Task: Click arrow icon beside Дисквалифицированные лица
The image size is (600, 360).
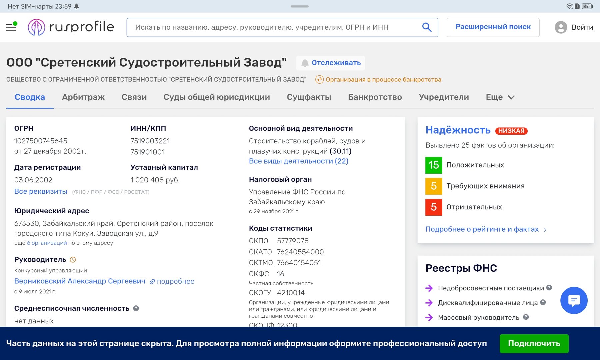Action: pyautogui.click(x=429, y=303)
